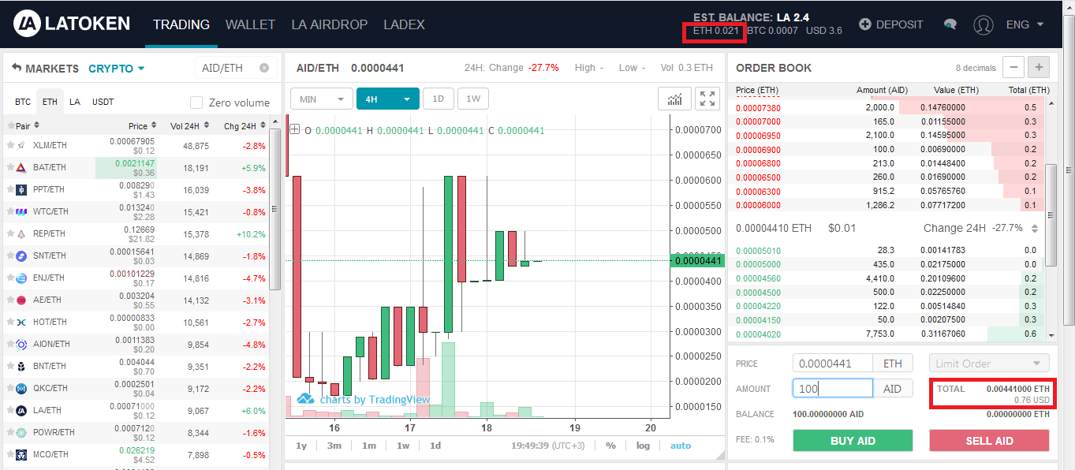This screenshot has height=470, width=1075.
Task: Toggle log scale on chart
Action: (x=644, y=446)
